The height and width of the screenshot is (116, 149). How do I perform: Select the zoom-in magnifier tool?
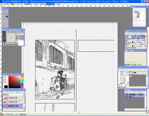(x=4, y=27)
